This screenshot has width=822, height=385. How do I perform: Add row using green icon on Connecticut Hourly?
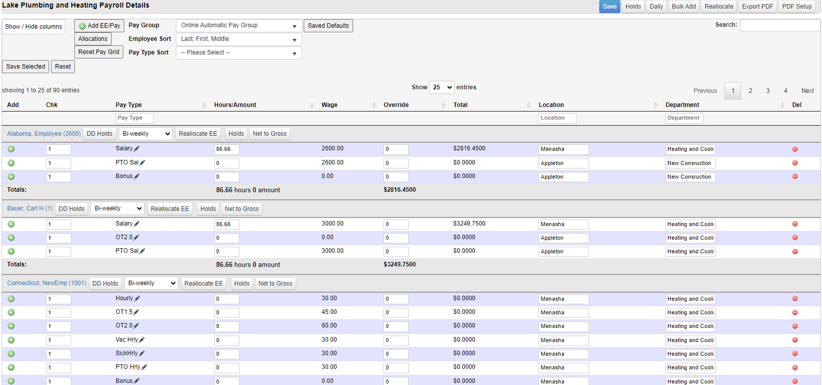(x=11, y=299)
